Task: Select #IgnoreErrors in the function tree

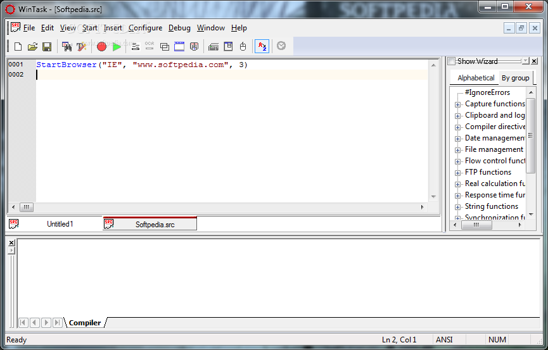Action: (x=487, y=92)
